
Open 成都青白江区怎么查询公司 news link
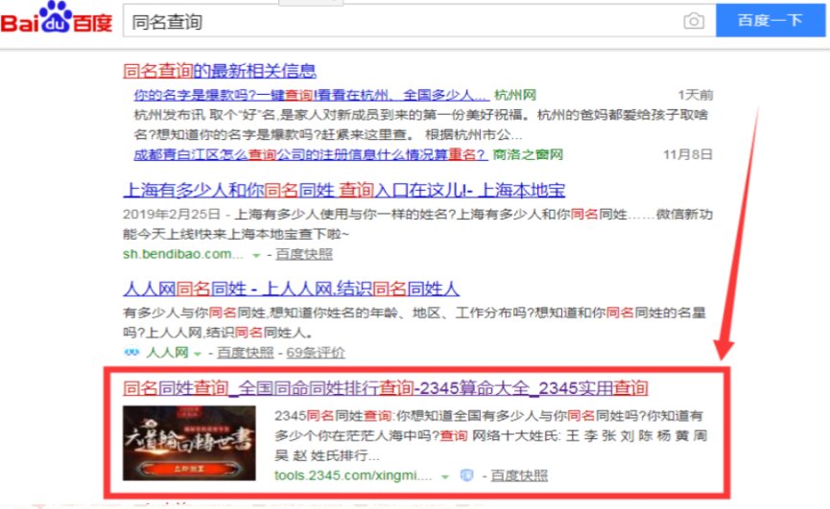310,154
